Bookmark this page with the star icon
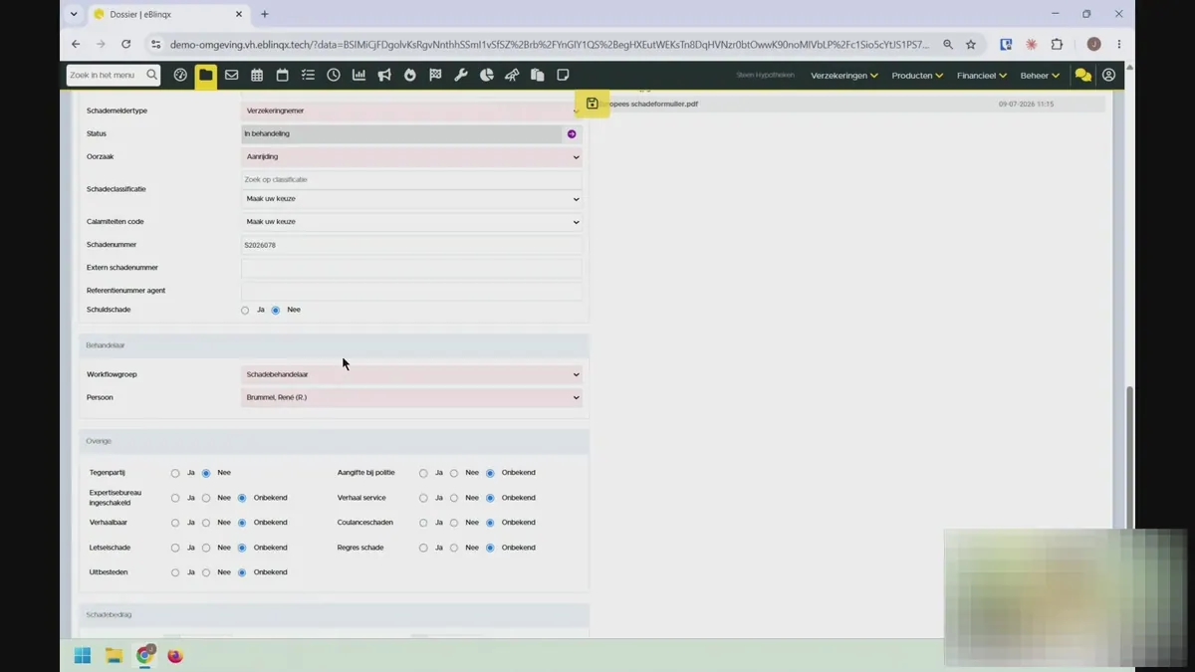The image size is (1195, 672). pyautogui.click(x=971, y=44)
